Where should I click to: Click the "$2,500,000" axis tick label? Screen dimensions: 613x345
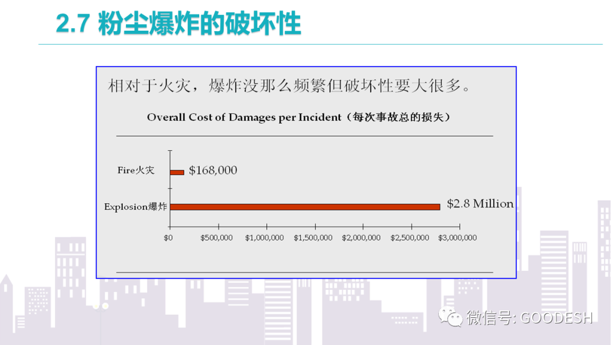(410, 238)
